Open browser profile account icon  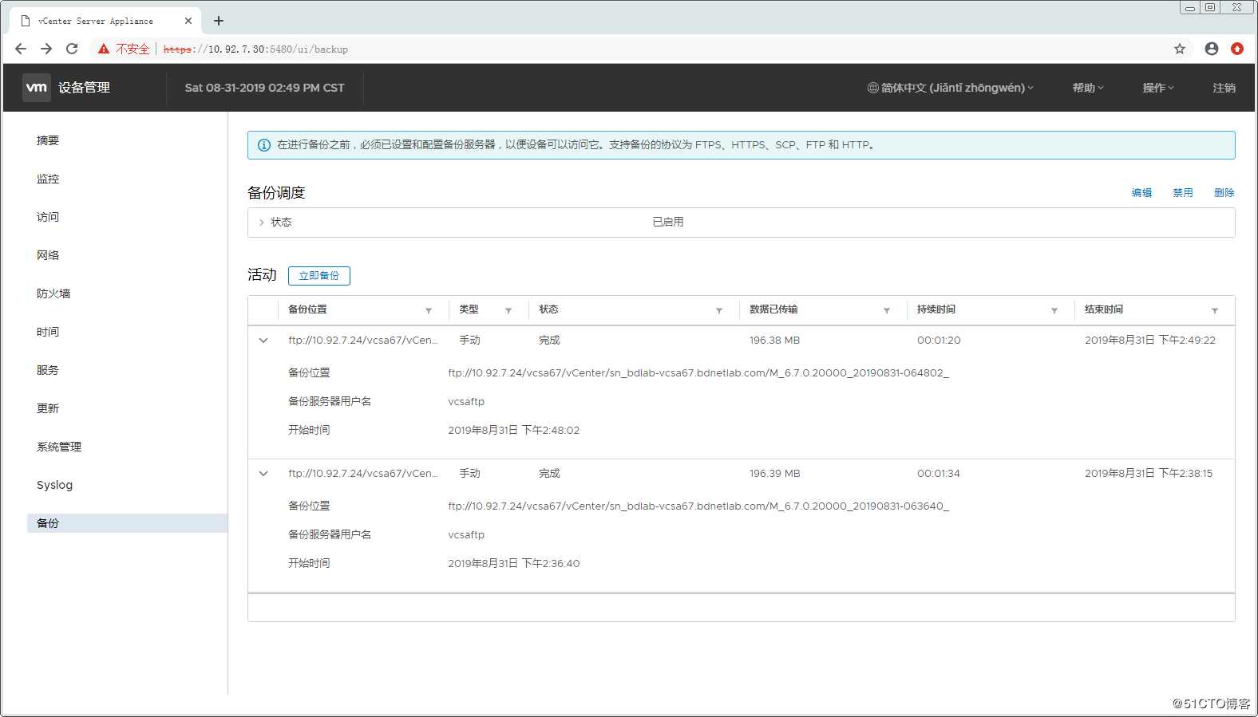[1212, 49]
